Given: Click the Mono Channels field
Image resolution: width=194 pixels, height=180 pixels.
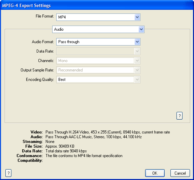Looking at the screenshot, I should tap(98, 61).
